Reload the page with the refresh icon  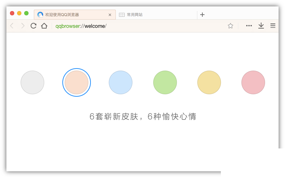[x=33, y=26]
